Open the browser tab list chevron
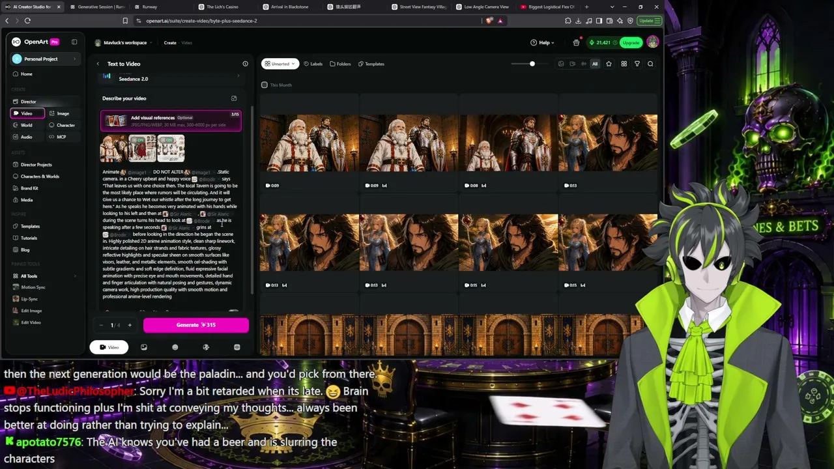 [x=612, y=7]
